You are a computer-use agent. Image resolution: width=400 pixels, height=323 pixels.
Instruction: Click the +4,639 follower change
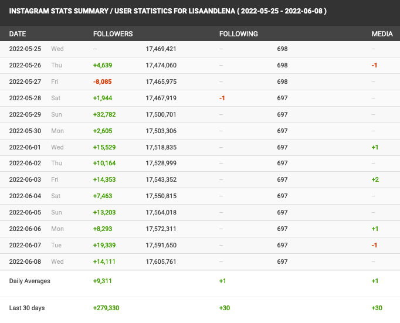pyautogui.click(x=103, y=65)
